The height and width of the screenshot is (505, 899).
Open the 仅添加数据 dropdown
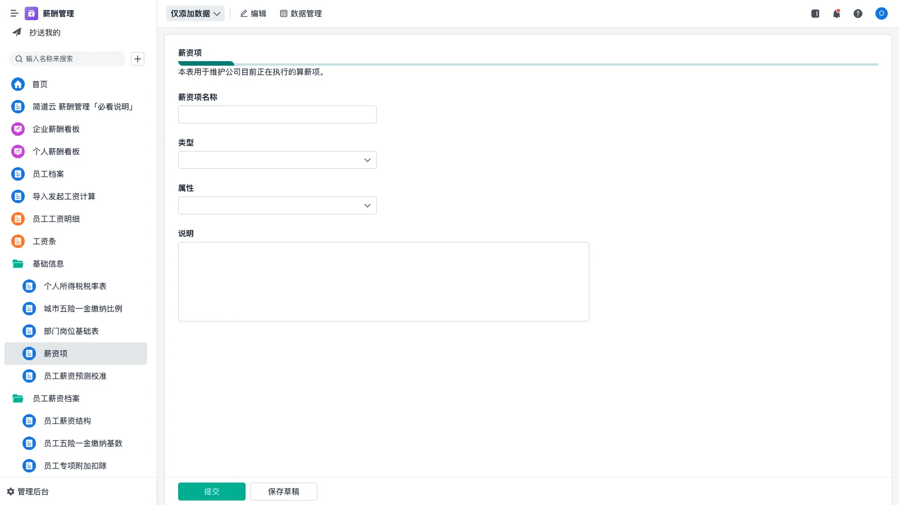tap(196, 13)
